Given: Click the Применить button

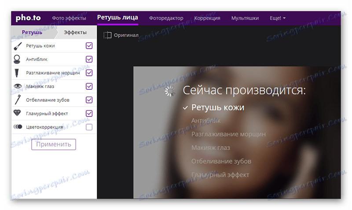Looking at the screenshot, I should coord(54,144).
